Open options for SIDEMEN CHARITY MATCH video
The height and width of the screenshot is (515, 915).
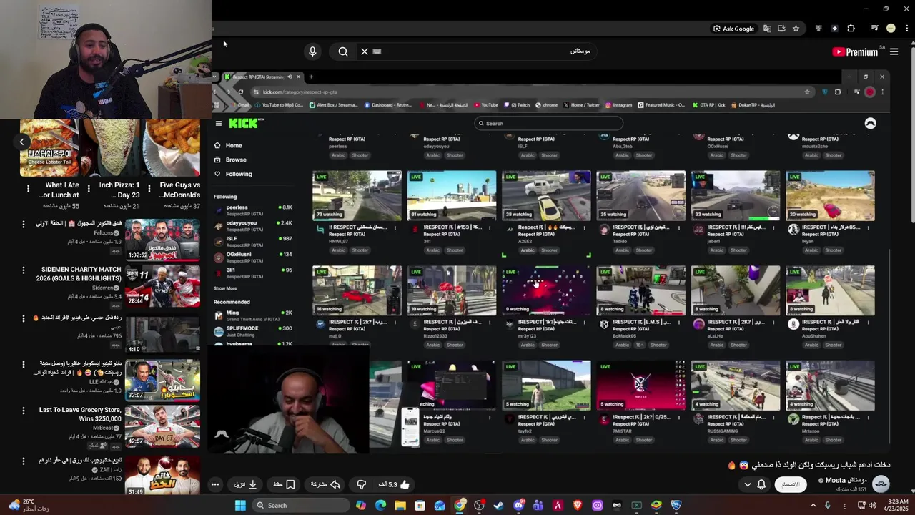[23, 271]
